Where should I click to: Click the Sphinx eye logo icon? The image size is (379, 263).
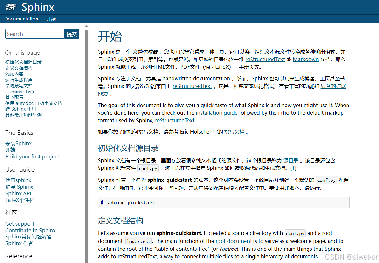(11, 7)
